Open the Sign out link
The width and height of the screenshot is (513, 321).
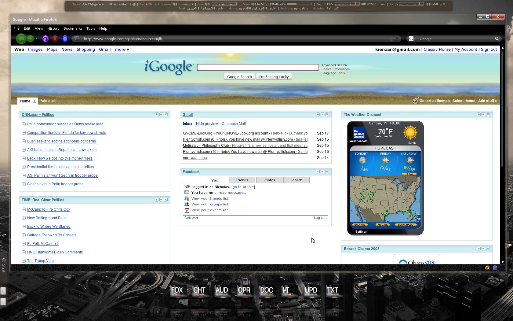pyautogui.click(x=489, y=50)
